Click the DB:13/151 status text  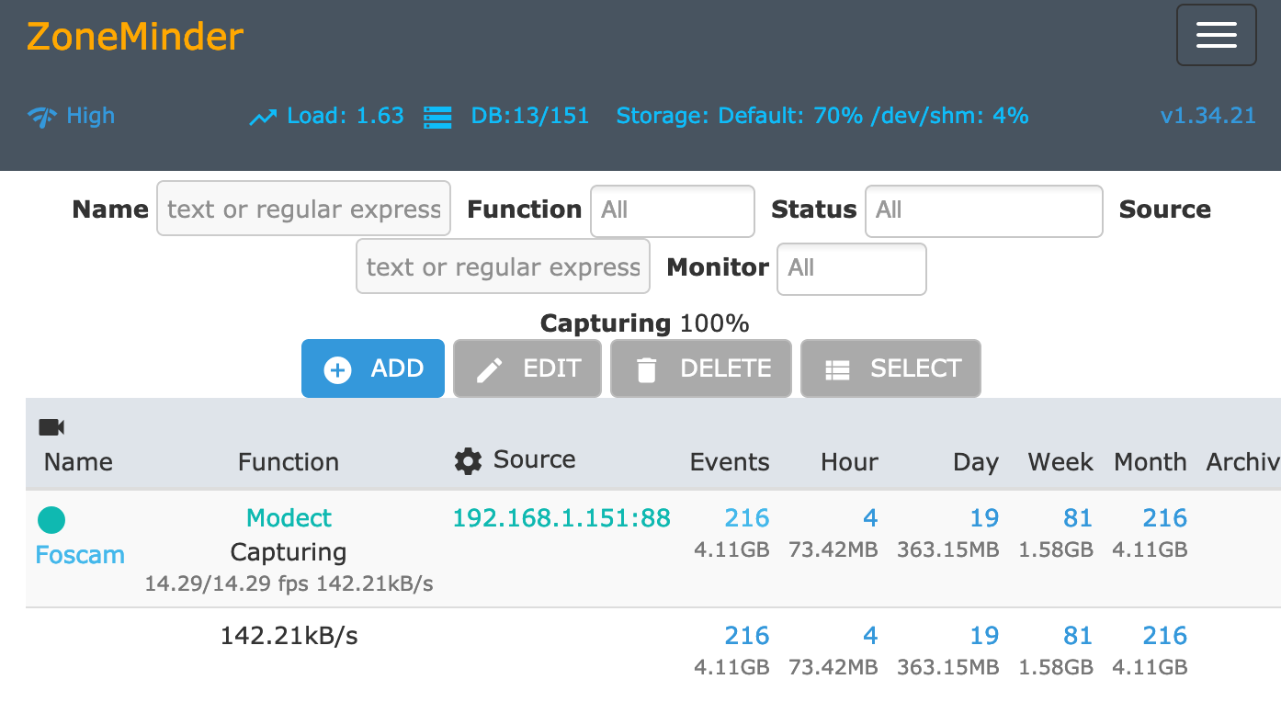point(530,116)
